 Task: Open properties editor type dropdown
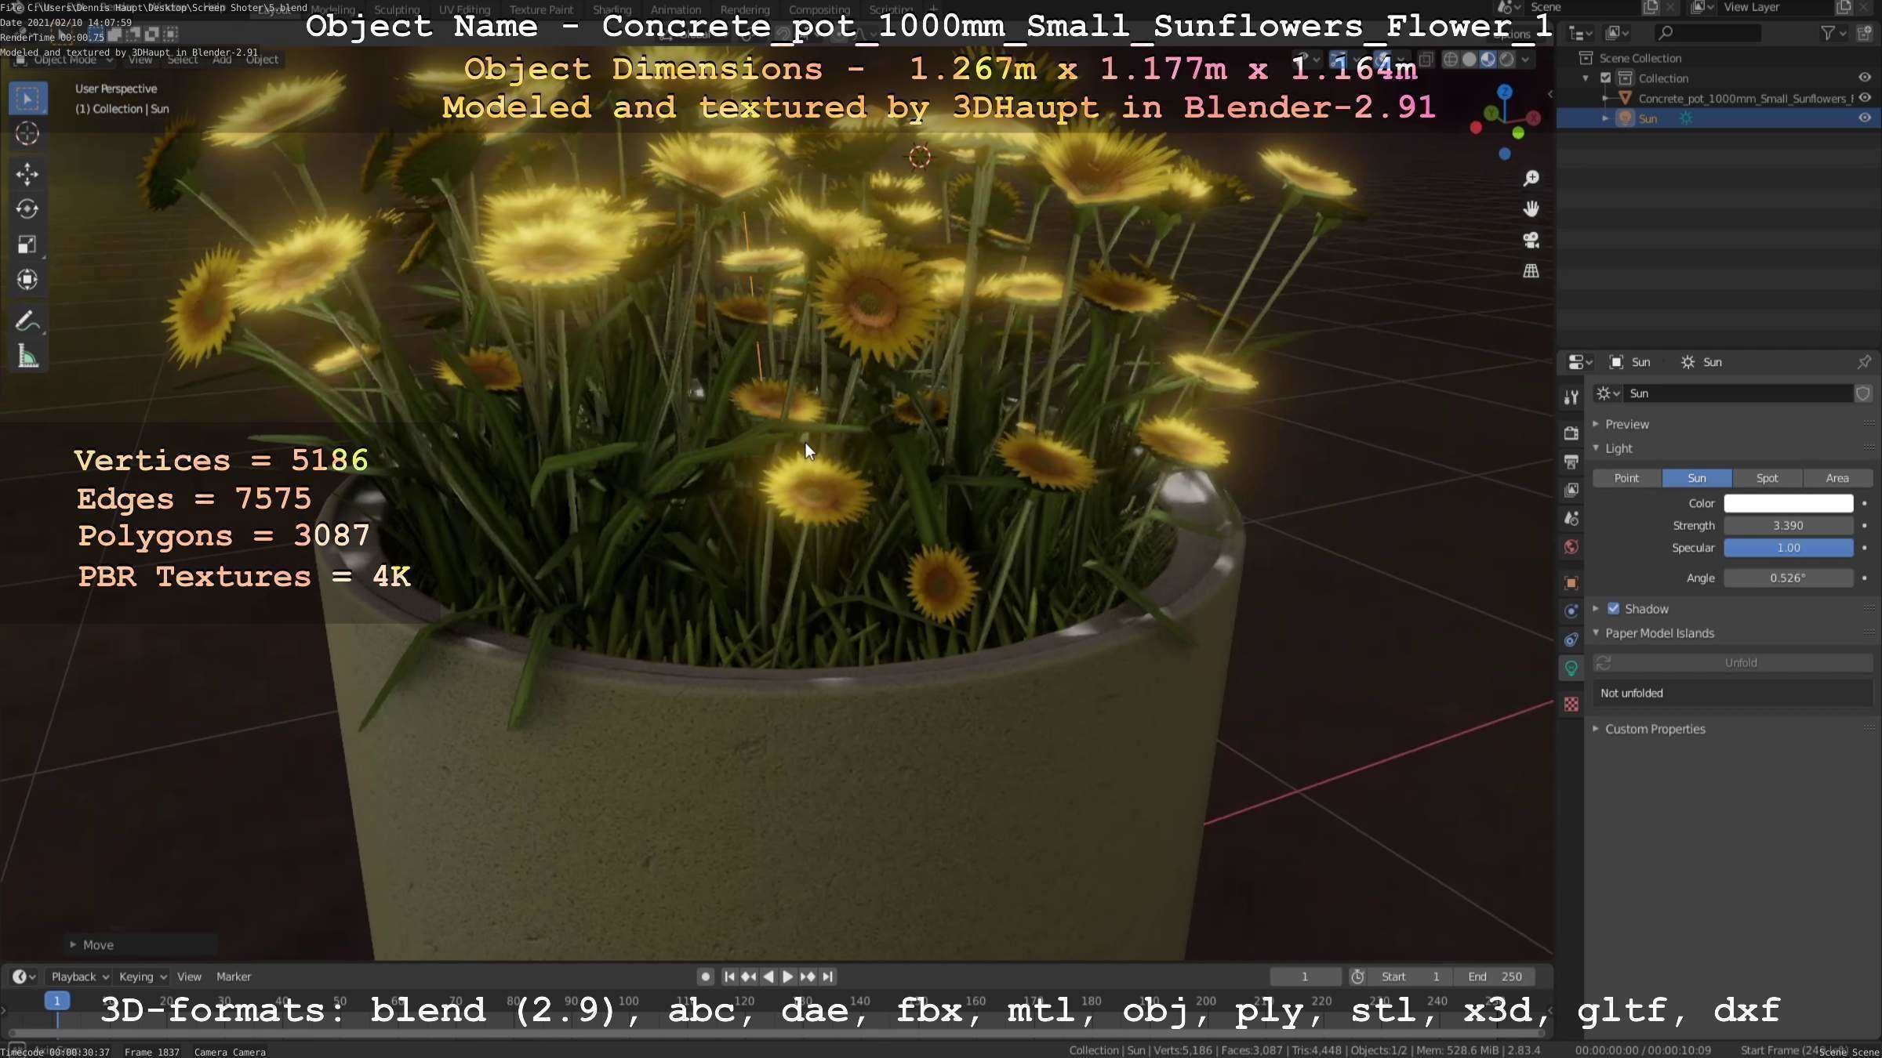(x=1579, y=362)
